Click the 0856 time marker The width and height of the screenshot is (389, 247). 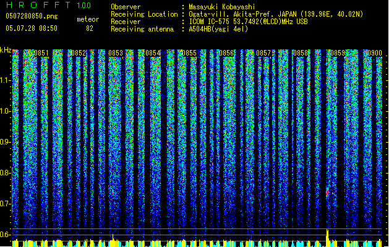tap(226, 53)
